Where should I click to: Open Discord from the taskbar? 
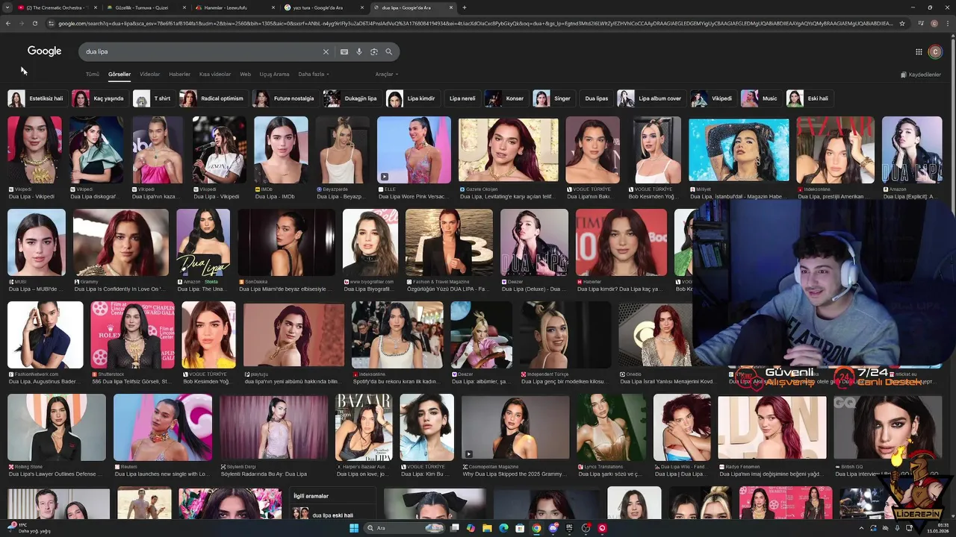click(x=553, y=528)
